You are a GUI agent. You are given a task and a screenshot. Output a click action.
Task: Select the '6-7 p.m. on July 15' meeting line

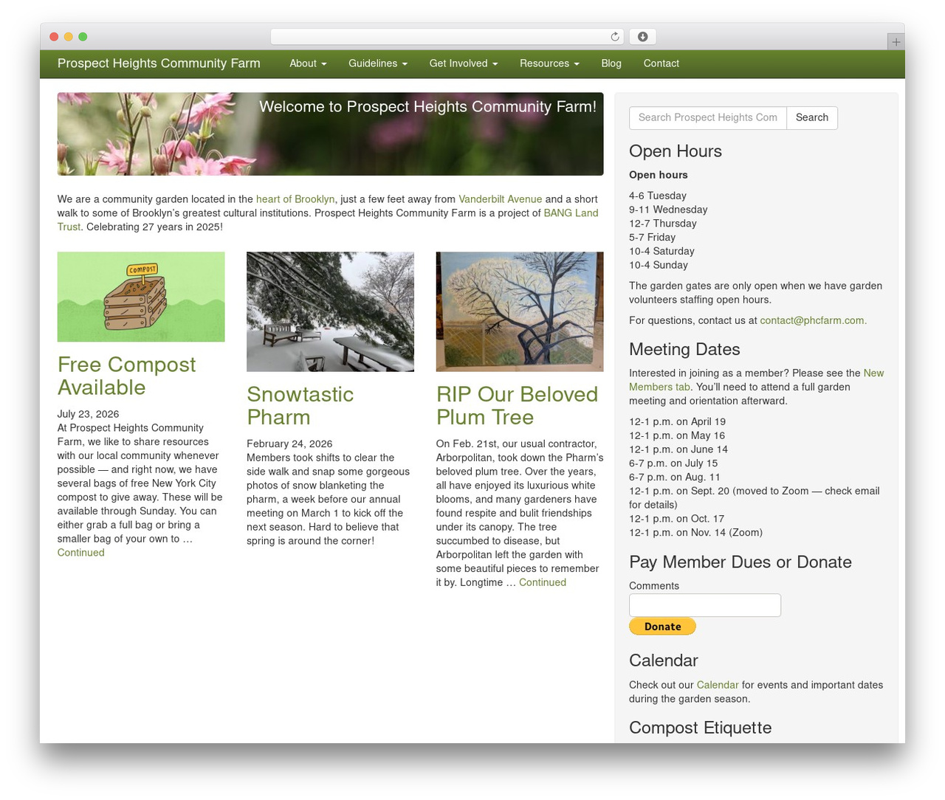(x=673, y=463)
